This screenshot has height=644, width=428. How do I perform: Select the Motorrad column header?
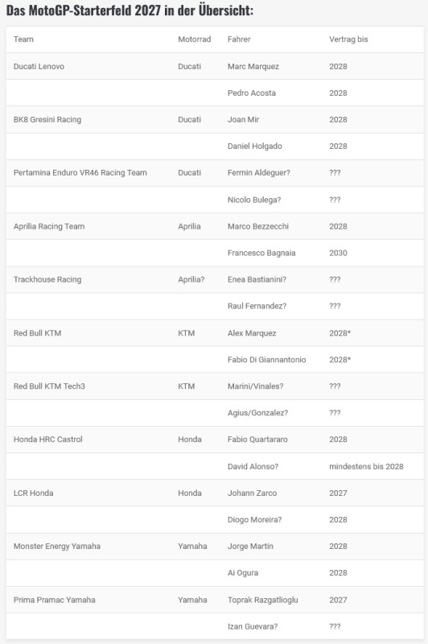click(x=194, y=39)
